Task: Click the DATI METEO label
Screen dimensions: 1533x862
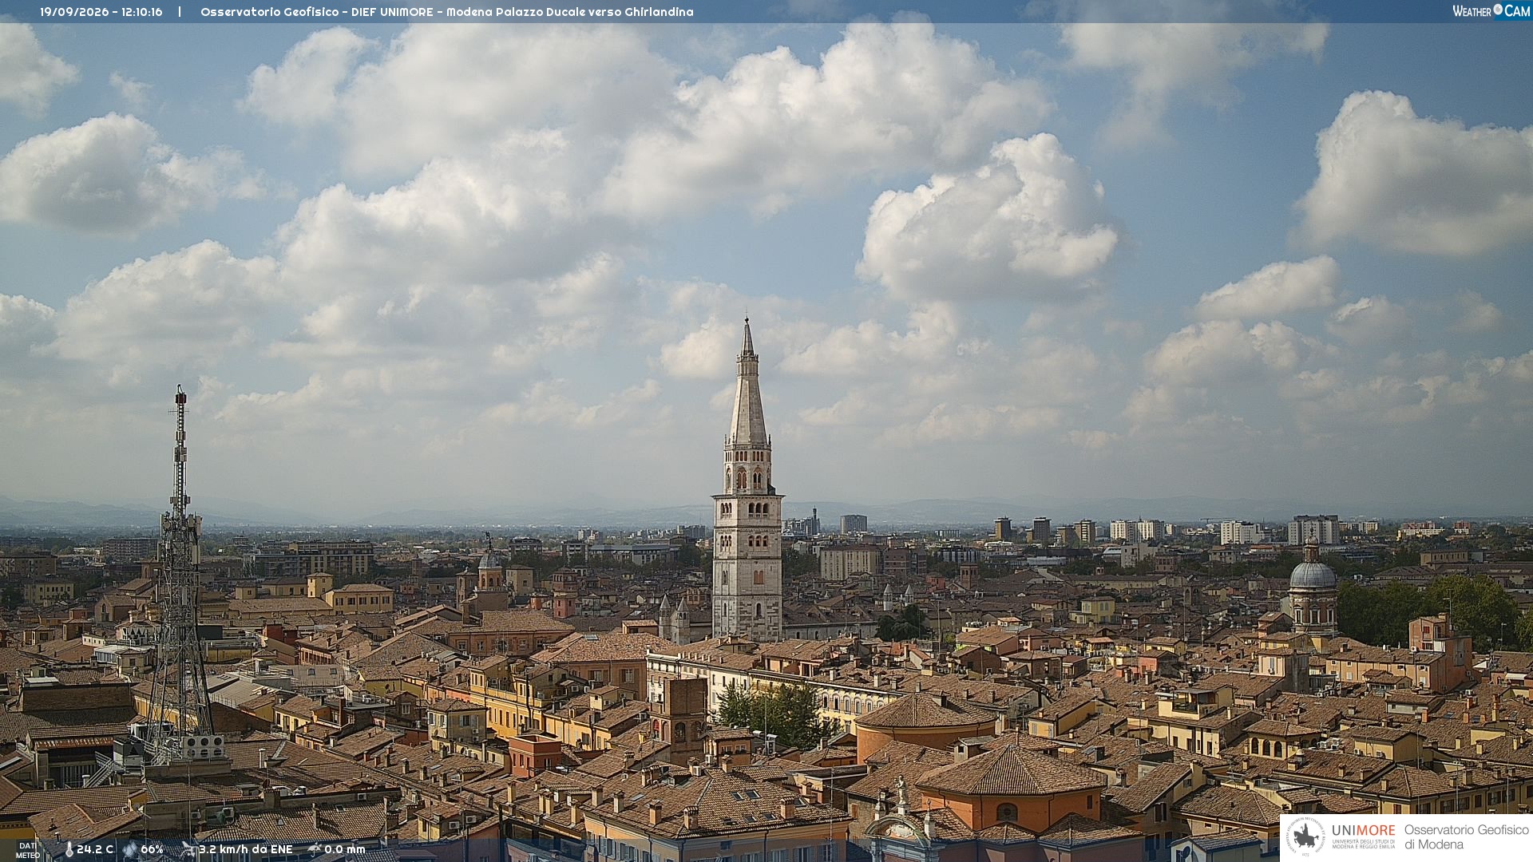Action: click(28, 850)
